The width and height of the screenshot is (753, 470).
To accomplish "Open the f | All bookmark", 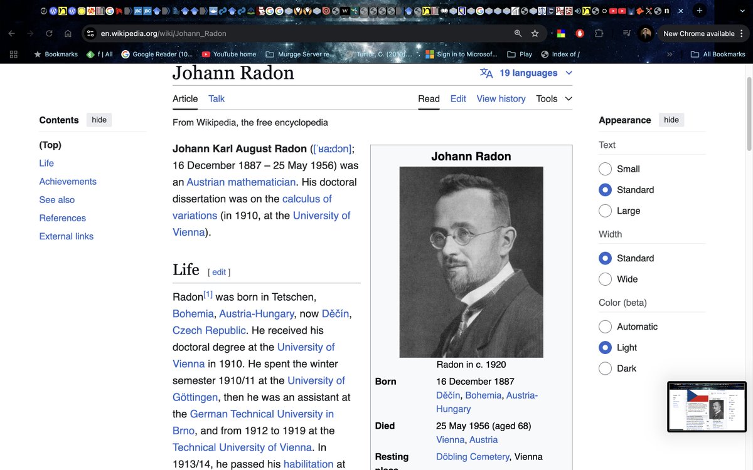I will pyautogui.click(x=100, y=54).
